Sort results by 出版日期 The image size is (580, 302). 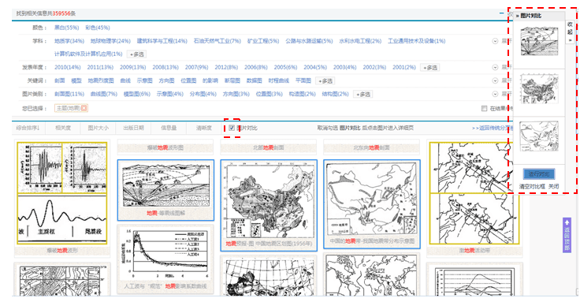click(133, 128)
